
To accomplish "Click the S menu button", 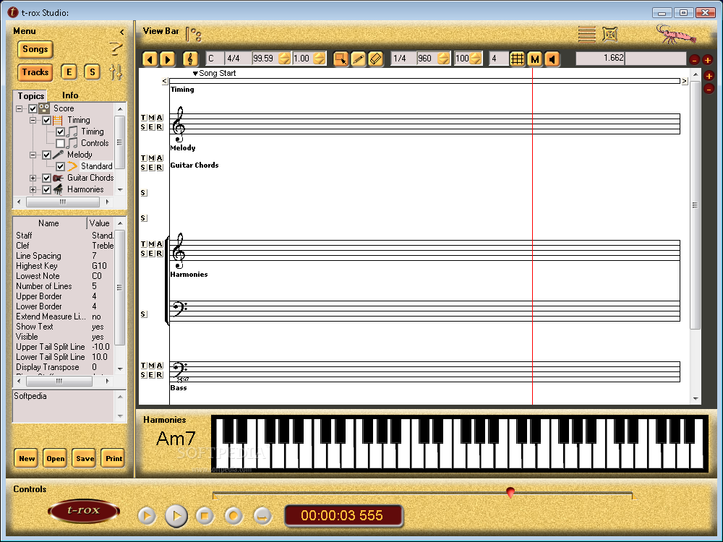I will click(x=93, y=72).
